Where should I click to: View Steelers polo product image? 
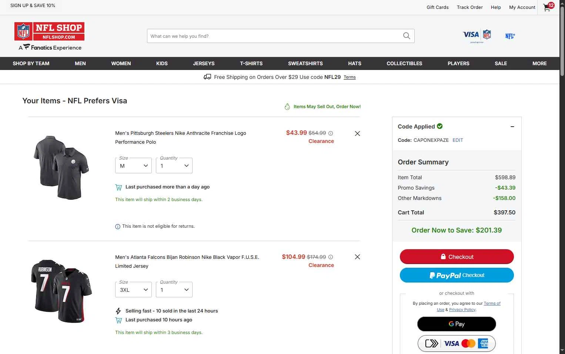pos(61,167)
